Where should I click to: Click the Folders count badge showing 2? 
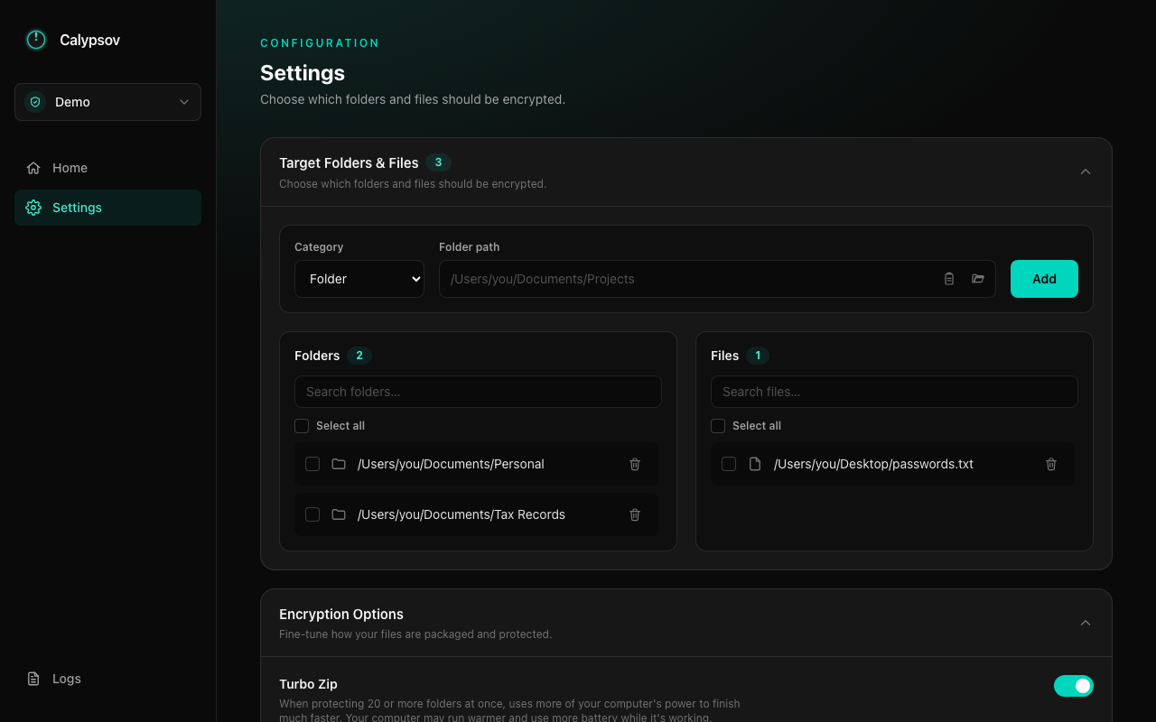(x=359, y=356)
